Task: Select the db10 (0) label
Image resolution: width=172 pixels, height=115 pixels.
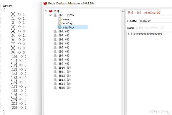Action: [64, 68]
